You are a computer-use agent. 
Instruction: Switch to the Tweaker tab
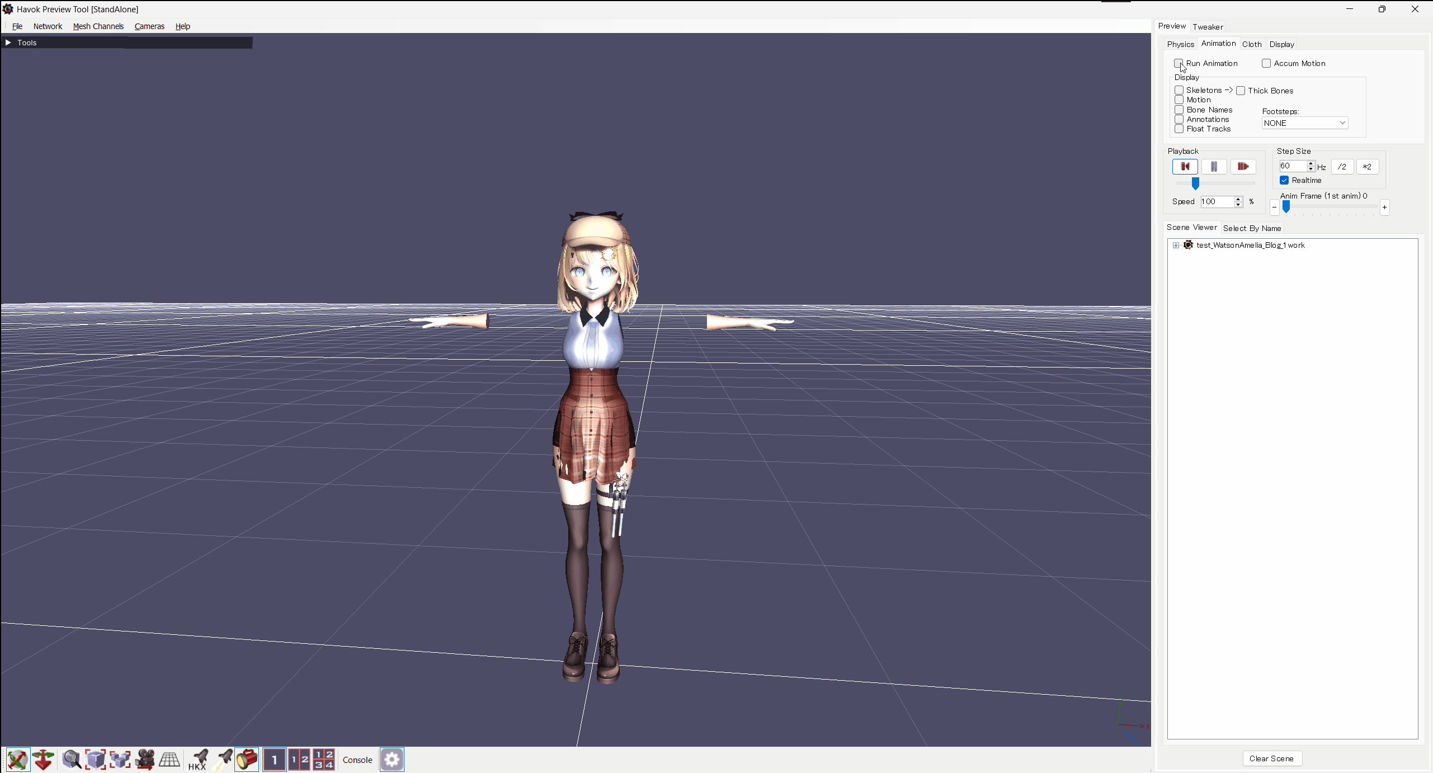tap(1208, 27)
